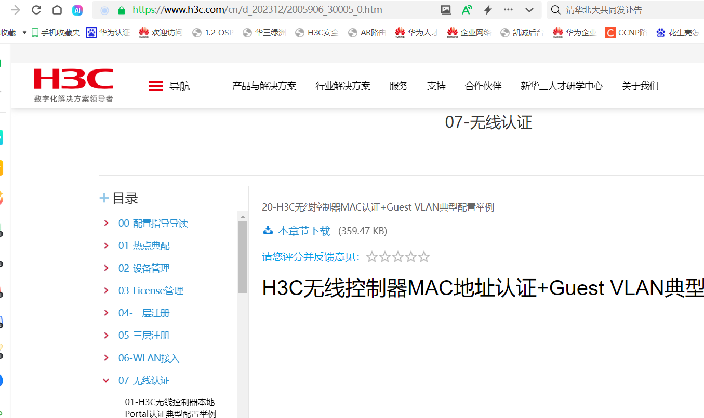Viewport: 704px width, 418px height.
Task: Click the search magnifier icon
Action: click(555, 10)
